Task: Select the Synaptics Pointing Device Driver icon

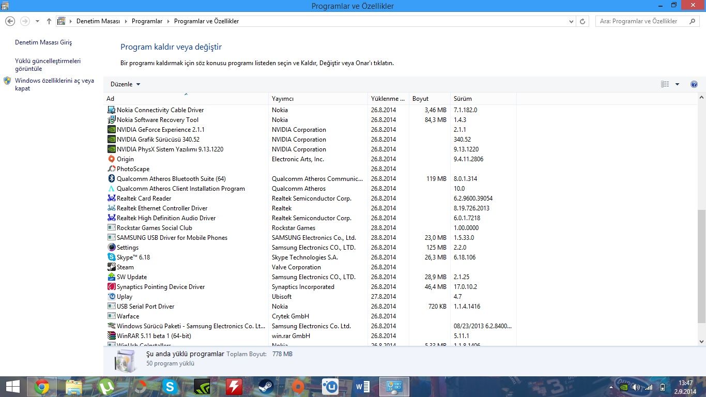Action: [111, 287]
